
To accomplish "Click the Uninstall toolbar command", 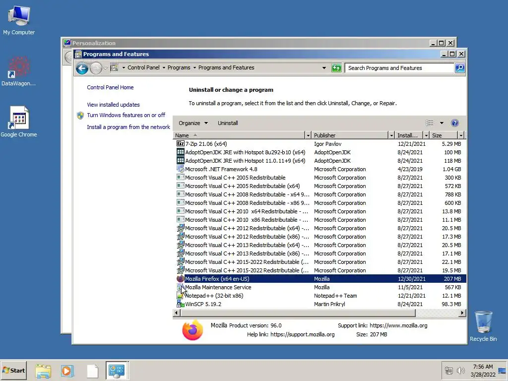I will (228, 123).
